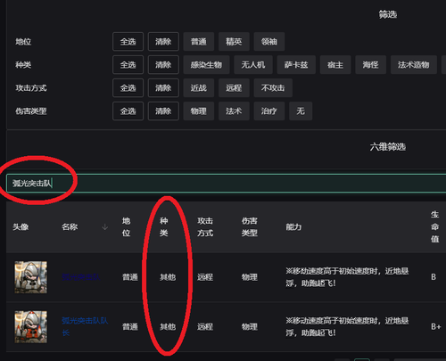Viewport: 446px width, 361px height.
Task: Select all in the 种类 row
Action: 128,65
